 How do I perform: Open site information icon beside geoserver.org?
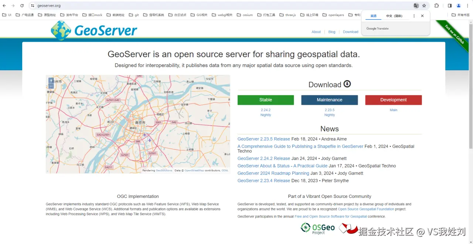tap(33, 6)
